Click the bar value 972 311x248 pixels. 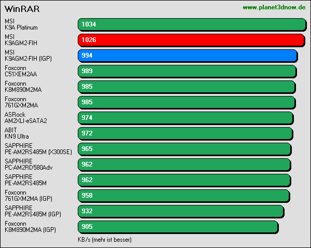pos(87,133)
